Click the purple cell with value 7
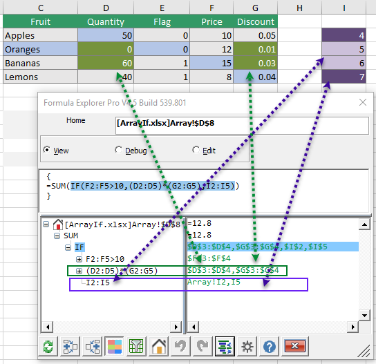Viewport: 376px width, 364px height. pos(344,77)
